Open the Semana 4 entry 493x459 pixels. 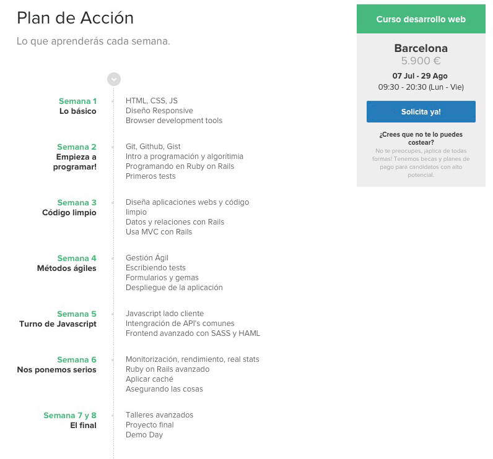tap(77, 258)
